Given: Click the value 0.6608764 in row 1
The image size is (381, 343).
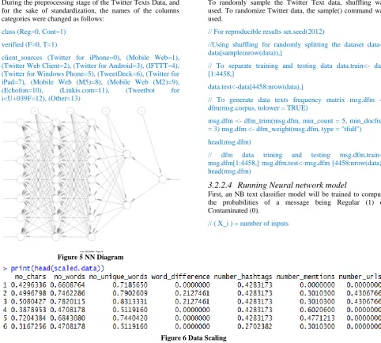Looking at the screenshot, I should [x=67, y=285].
